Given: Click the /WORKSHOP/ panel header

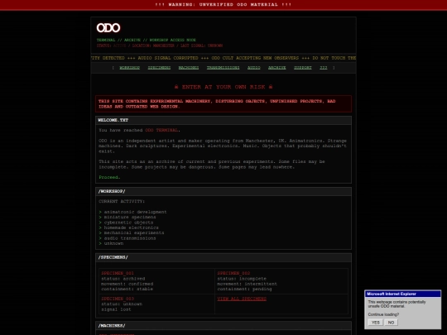Looking at the screenshot, I should pyautogui.click(x=223, y=191).
